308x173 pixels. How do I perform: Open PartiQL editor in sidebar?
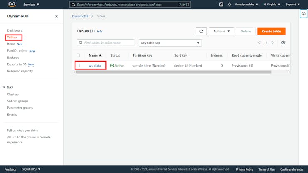click(17, 51)
